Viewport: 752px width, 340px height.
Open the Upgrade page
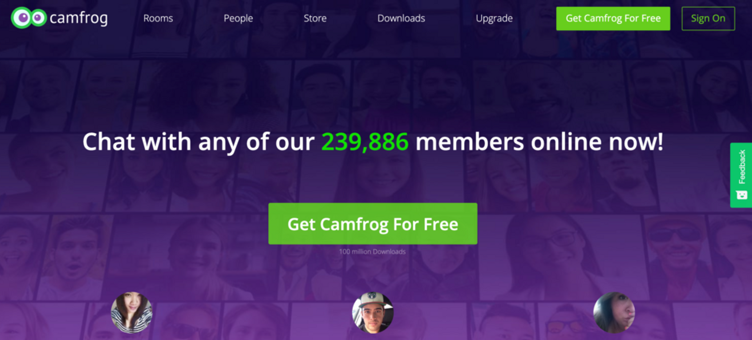[494, 18]
